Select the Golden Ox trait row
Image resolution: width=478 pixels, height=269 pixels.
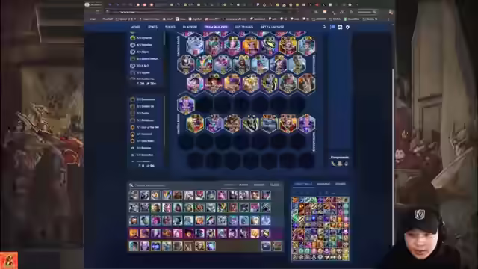tap(146, 106)
